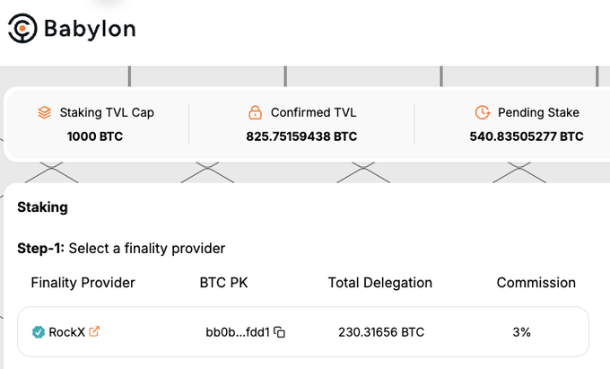Click the 1000 BTC cap value
Image resolution: width=610 pixels, height=369 pixels.
[x=95, y=137]
